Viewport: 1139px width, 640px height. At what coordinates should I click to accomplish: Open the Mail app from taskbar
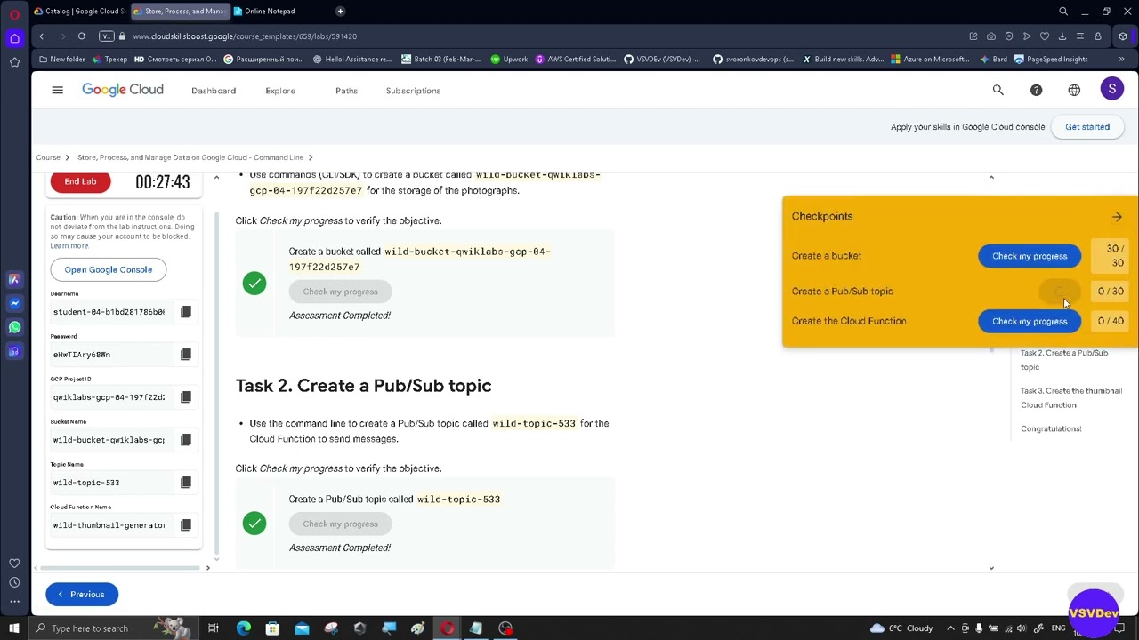(302, 628)
